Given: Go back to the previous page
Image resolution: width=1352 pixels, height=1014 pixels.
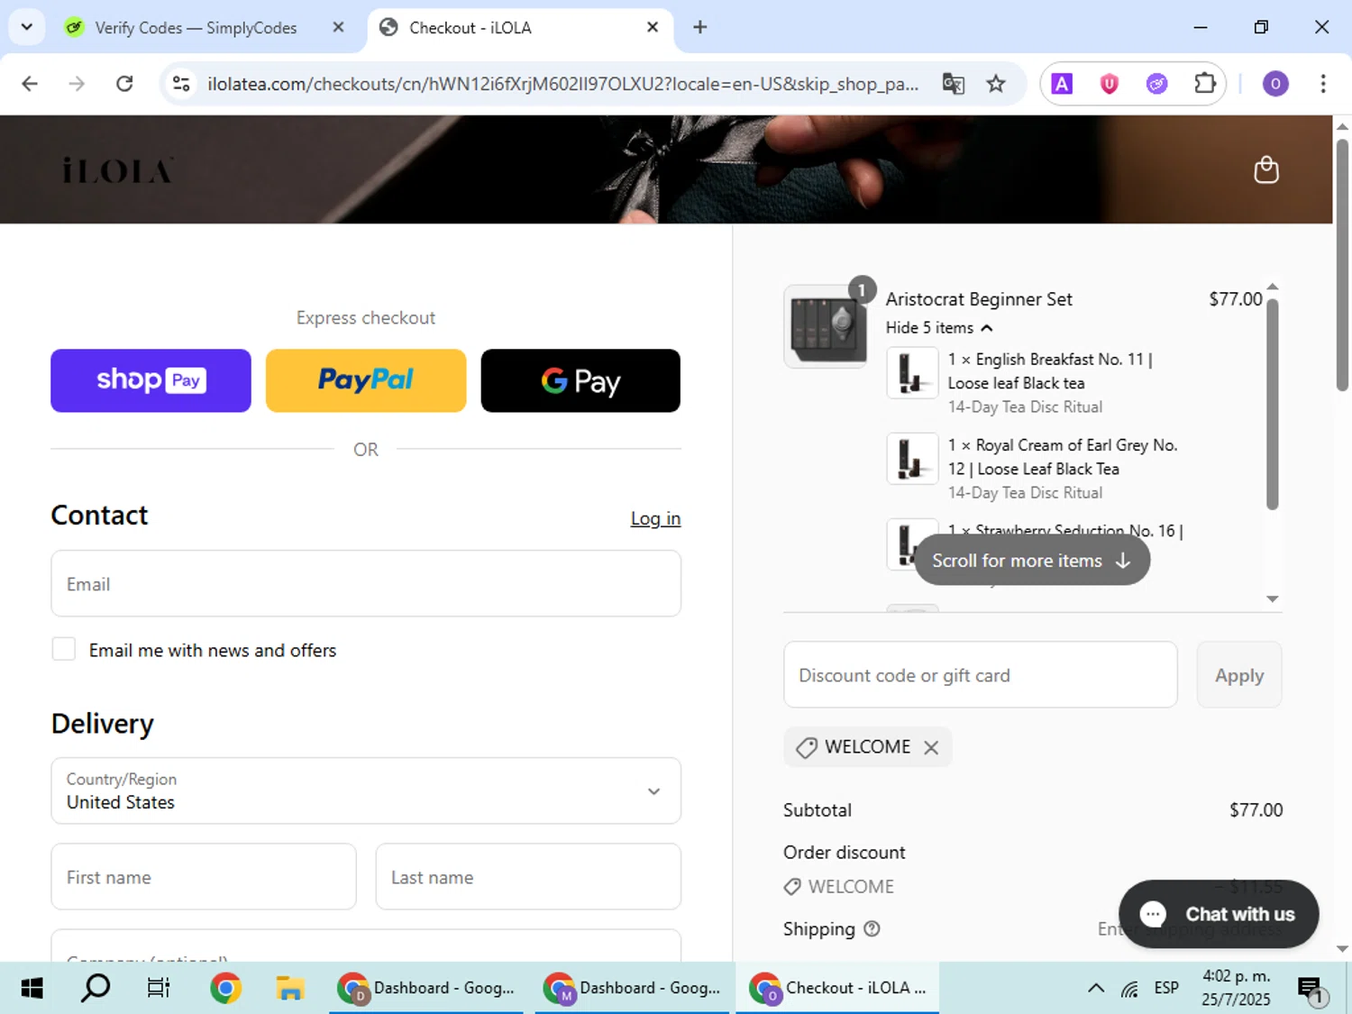Looking at the screenshot, I should pos(30,84).
